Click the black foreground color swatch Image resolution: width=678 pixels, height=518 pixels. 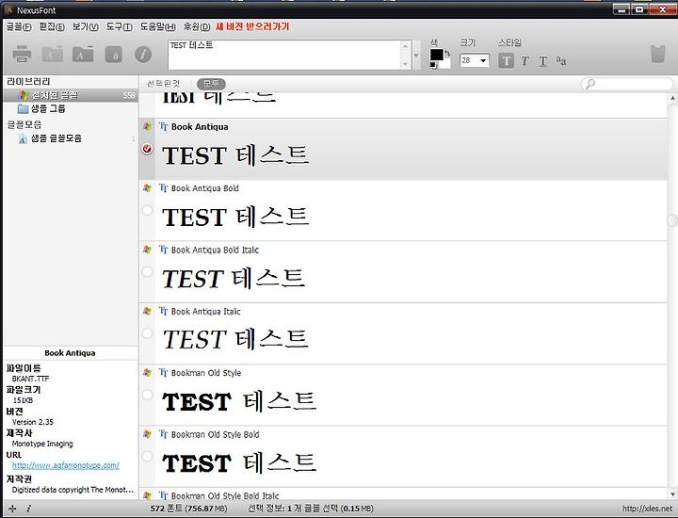pos(436,55)
